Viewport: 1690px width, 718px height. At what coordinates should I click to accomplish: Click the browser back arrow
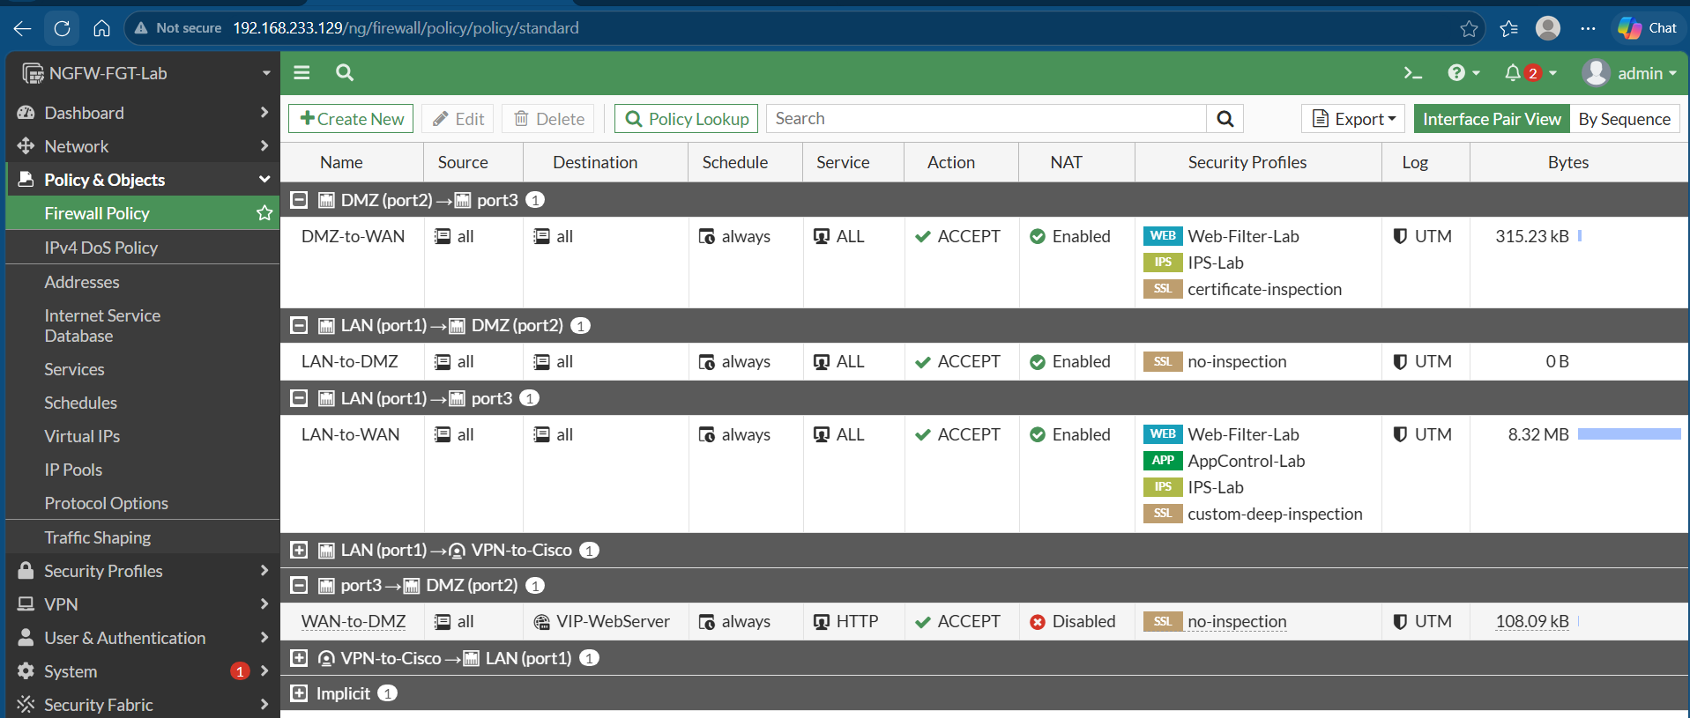point(23,28)
